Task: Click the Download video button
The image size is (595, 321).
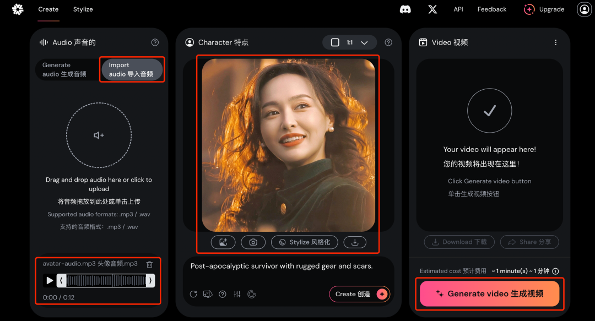Action: click(x=459, y=242)
